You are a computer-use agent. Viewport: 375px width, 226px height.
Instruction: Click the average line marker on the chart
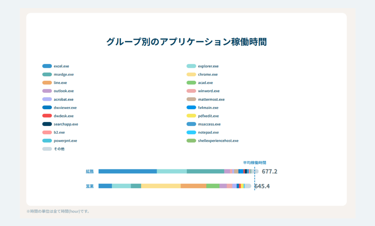point(254,179)
